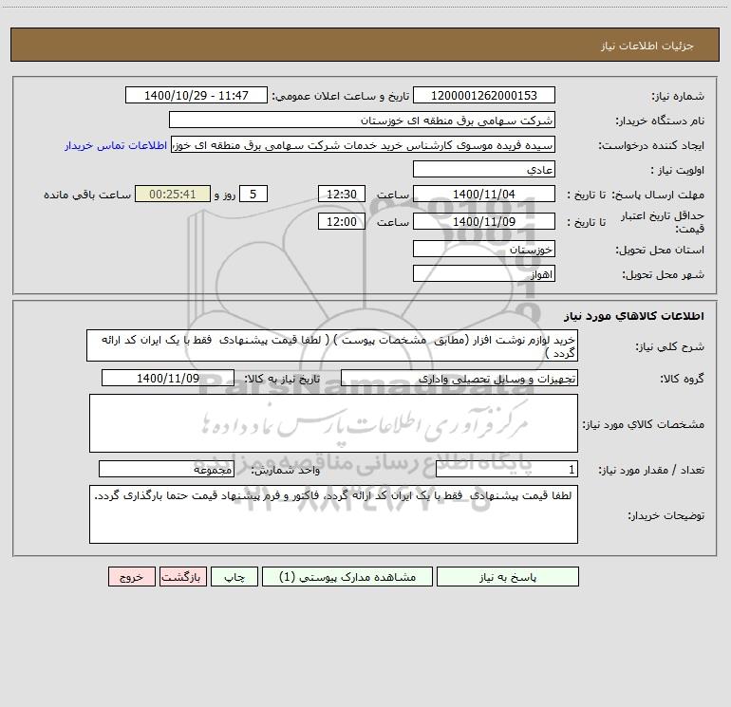Open مشاهده مدارک پیوستی (1) attachments
The image size is (731, 707).
(347, 576)
